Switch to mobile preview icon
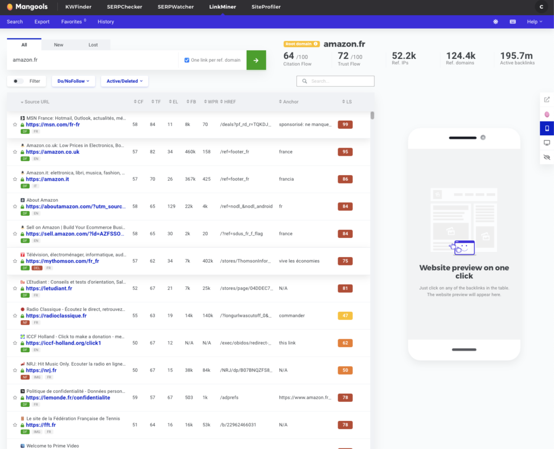This screenshot has height=449, width=554. point(547,128)
